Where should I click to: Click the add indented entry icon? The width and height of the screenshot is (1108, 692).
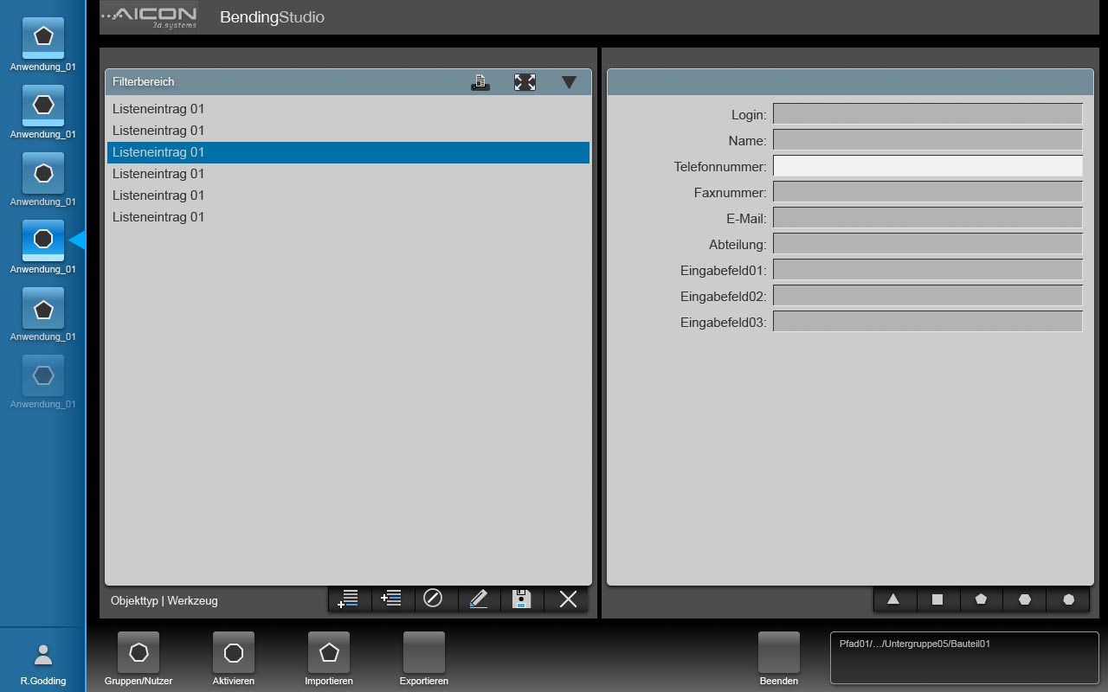click(392, 599)
